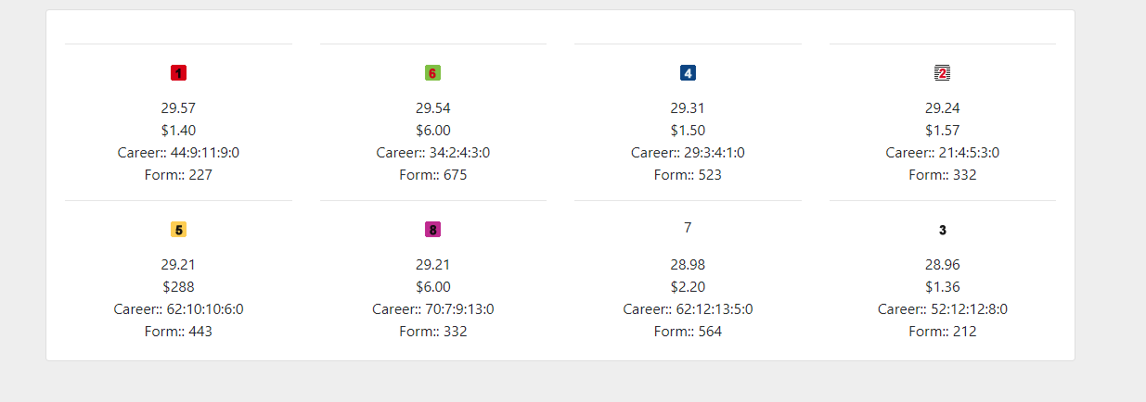Click the yellow box 5 rug icon
This screenshot has height=402, width=1146.
point(178,230)
